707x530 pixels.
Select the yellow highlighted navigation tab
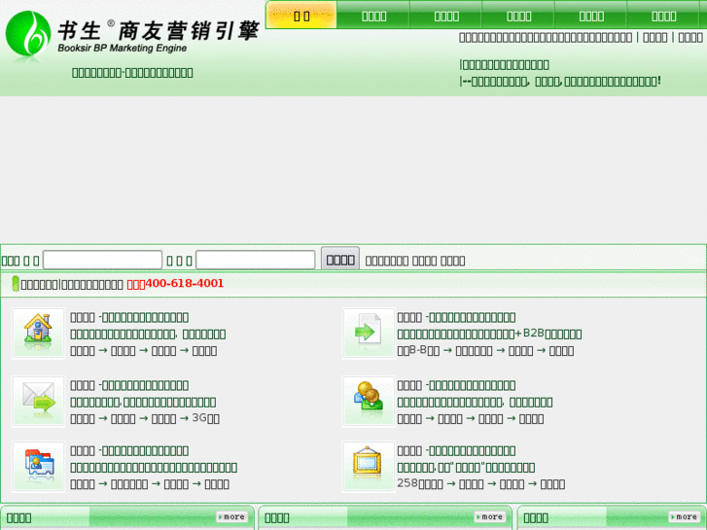[301, 16]
